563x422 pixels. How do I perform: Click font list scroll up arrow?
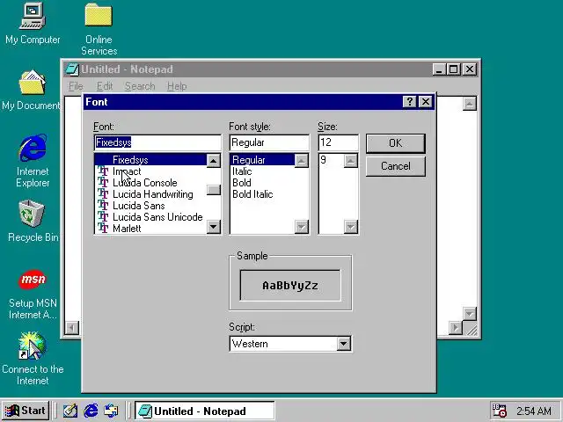point(214,160)
